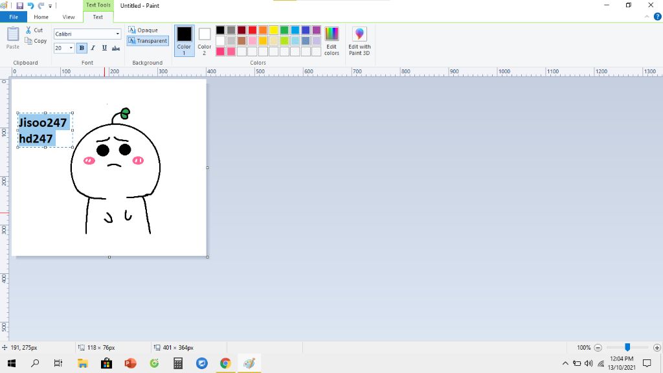663x373 pixels.
Task: Toggle Bold formatting
Action: 82,48
